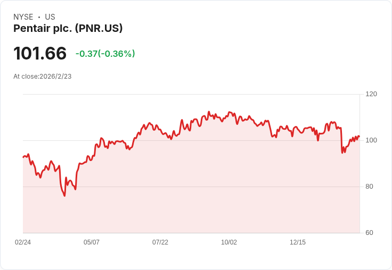Click the 60 price axis label
Viewport: 392px width, 270px height.
pyautogui.click(x=369, y=233)
